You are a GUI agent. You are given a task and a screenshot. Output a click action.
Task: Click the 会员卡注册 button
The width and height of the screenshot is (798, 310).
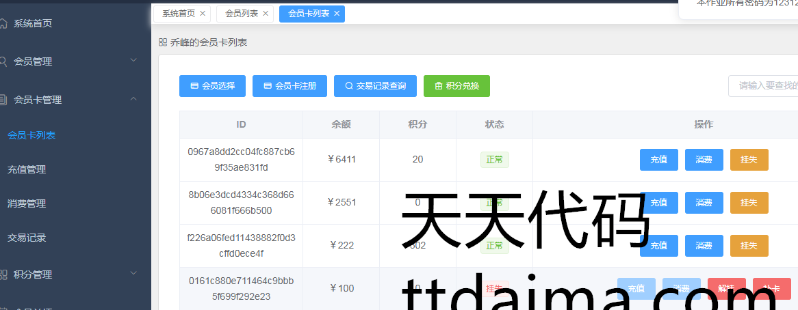(289, 86)
